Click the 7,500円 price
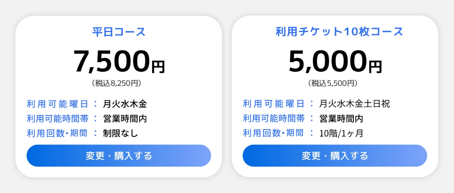This screenshot has width=454, height=193. coord(119,63)
